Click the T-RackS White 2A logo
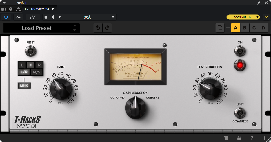Viewport: 271px width, 142px height. [28, 122]
